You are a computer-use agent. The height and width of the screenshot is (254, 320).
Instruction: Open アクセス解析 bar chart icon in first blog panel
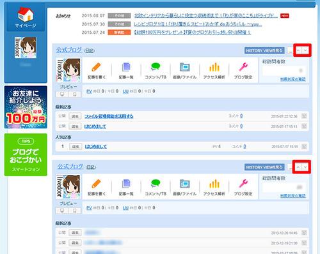click(214, 67)
